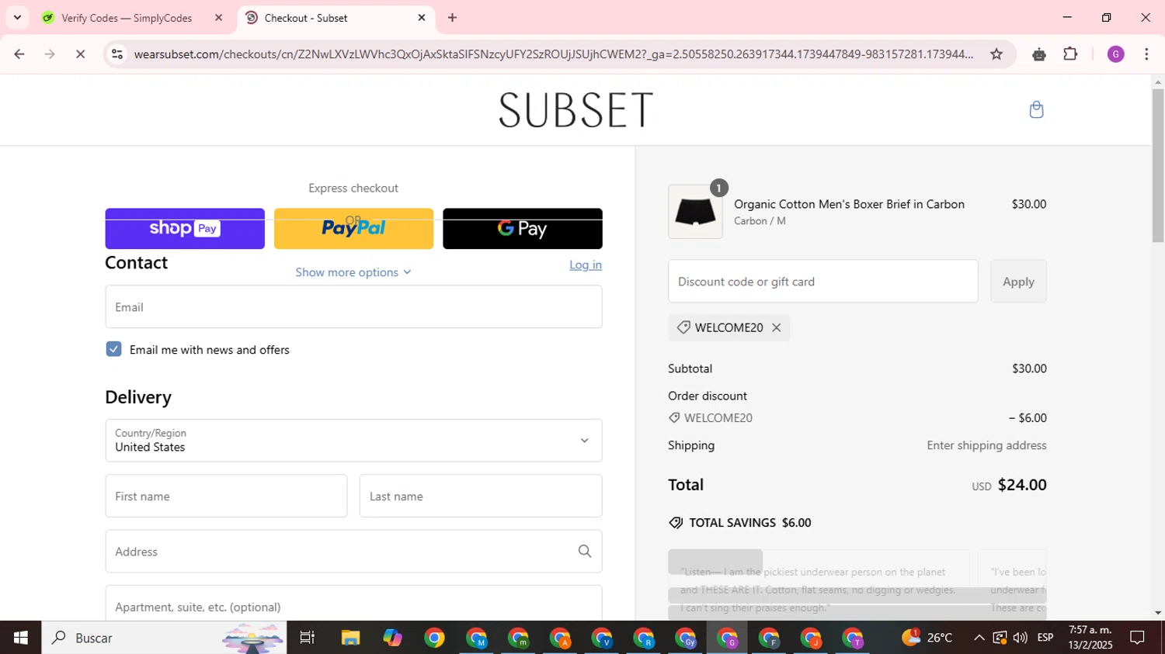Switch the ESP input language indicator
Image resolution: width=1165 pixels, height=654 pixels.
1045,638
